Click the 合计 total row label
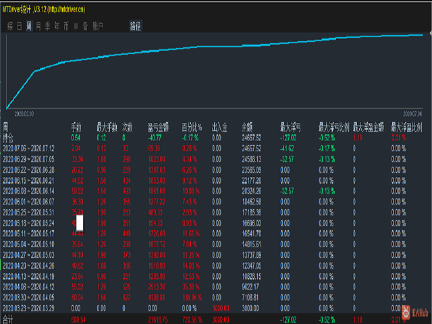Screen dimensions: 432x324 [x=8, y=319]
